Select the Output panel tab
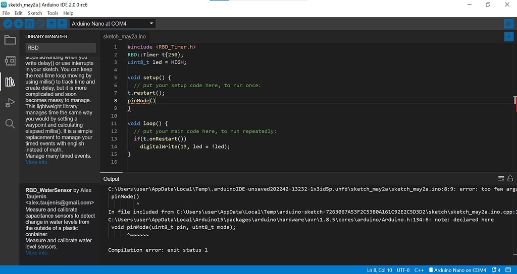Image resolution: width=517 pixels, height=274 pixels. pyautogui.click(x=111, y=179)
